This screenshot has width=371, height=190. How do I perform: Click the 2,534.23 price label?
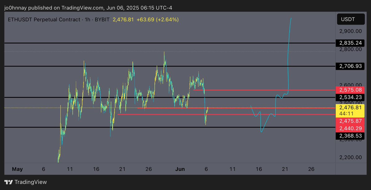(350, 97)
